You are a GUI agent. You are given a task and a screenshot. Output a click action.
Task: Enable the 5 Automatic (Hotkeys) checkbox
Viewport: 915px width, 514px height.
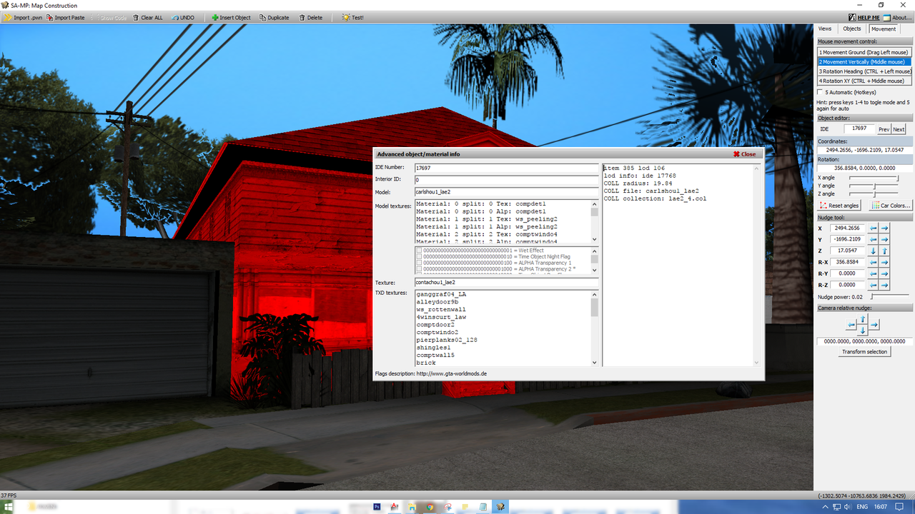820,92
